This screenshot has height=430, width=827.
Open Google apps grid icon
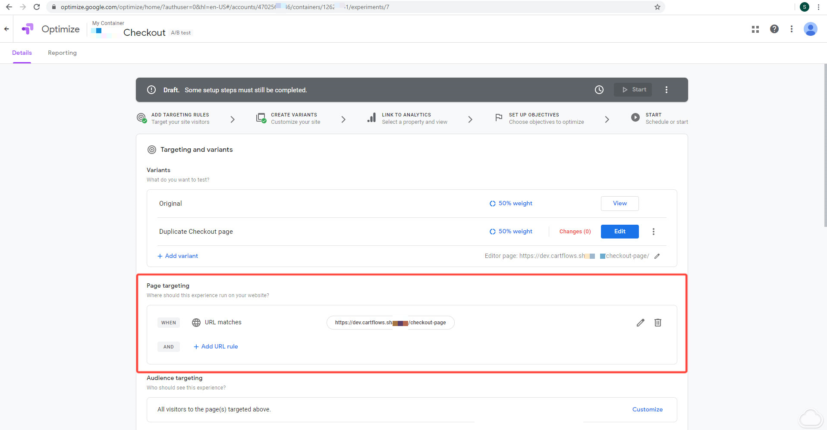(x=755, y=29)
